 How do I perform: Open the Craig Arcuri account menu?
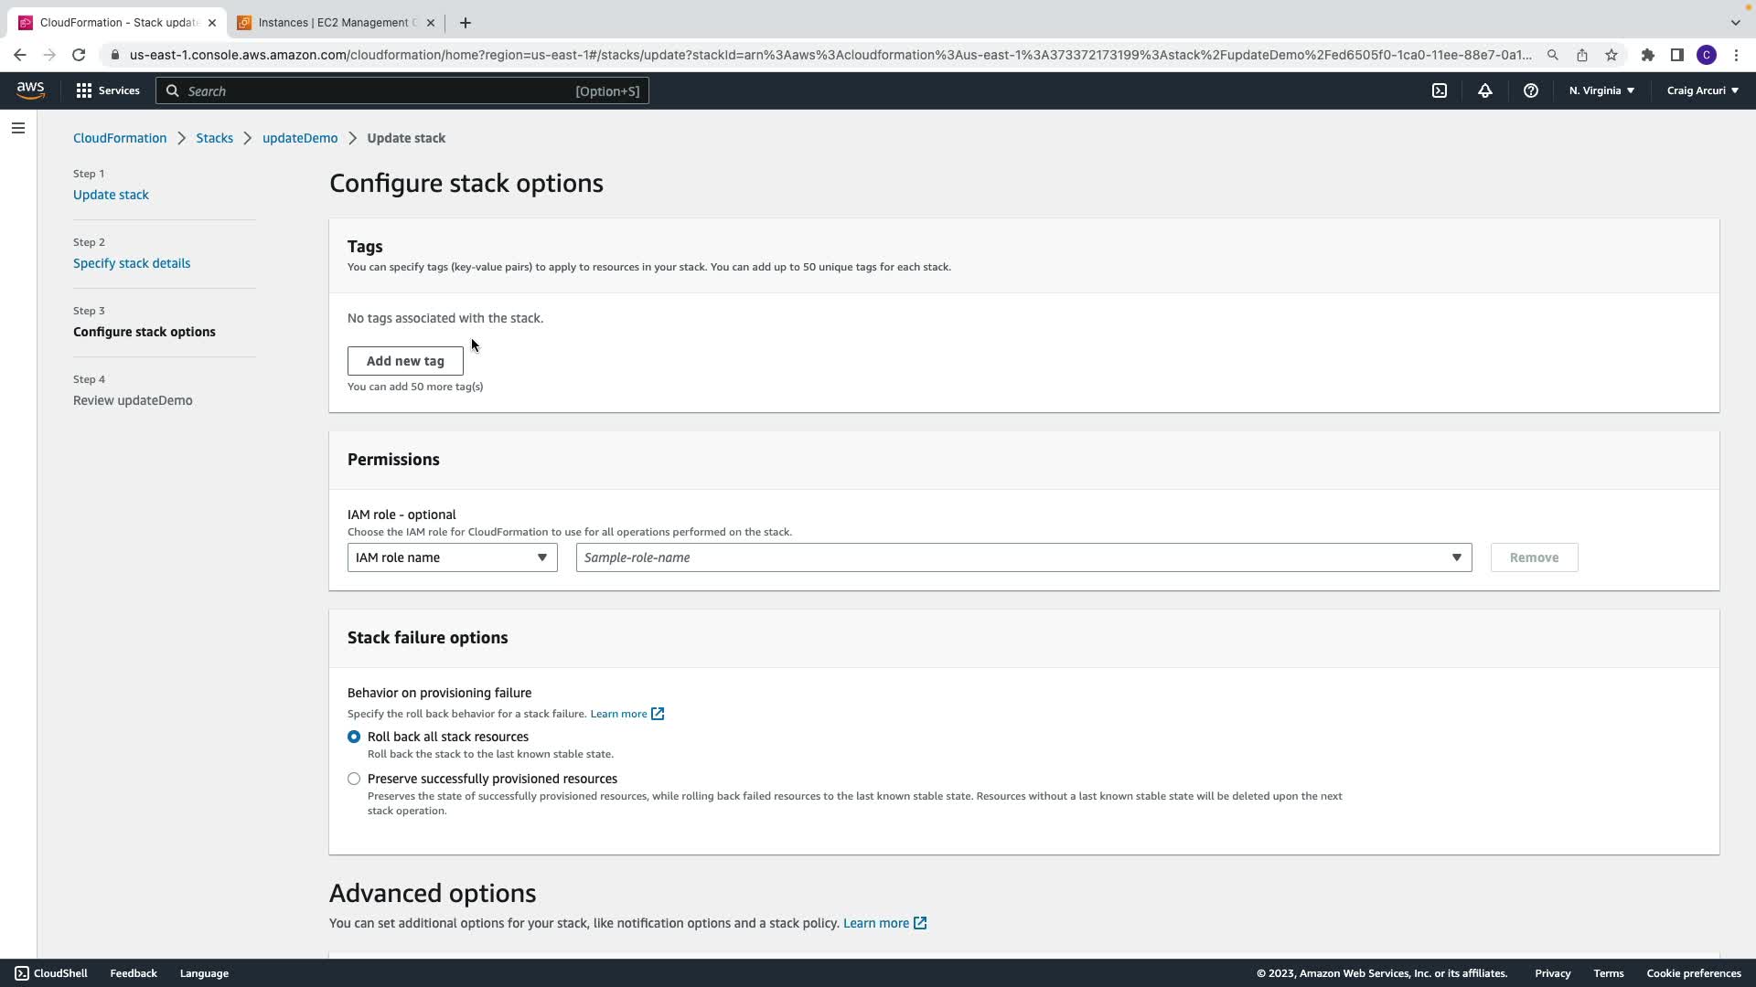1702,90
